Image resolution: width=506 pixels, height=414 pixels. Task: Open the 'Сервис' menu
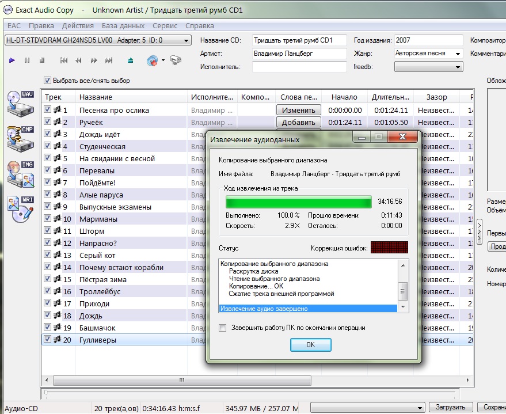click(165, 26)
